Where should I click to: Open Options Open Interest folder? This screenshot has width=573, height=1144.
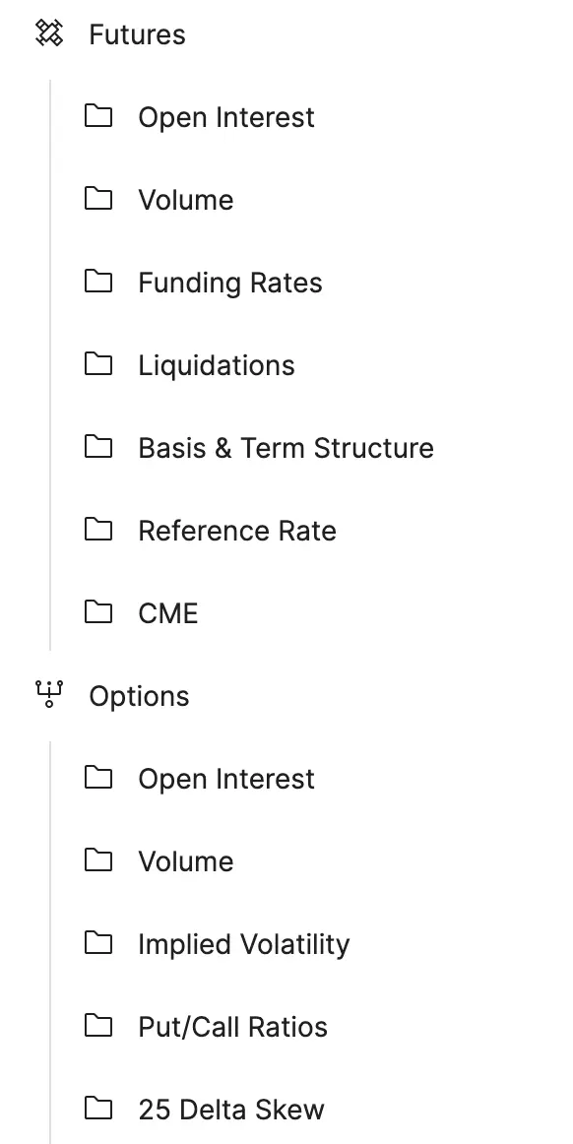[x=226, y=779]
